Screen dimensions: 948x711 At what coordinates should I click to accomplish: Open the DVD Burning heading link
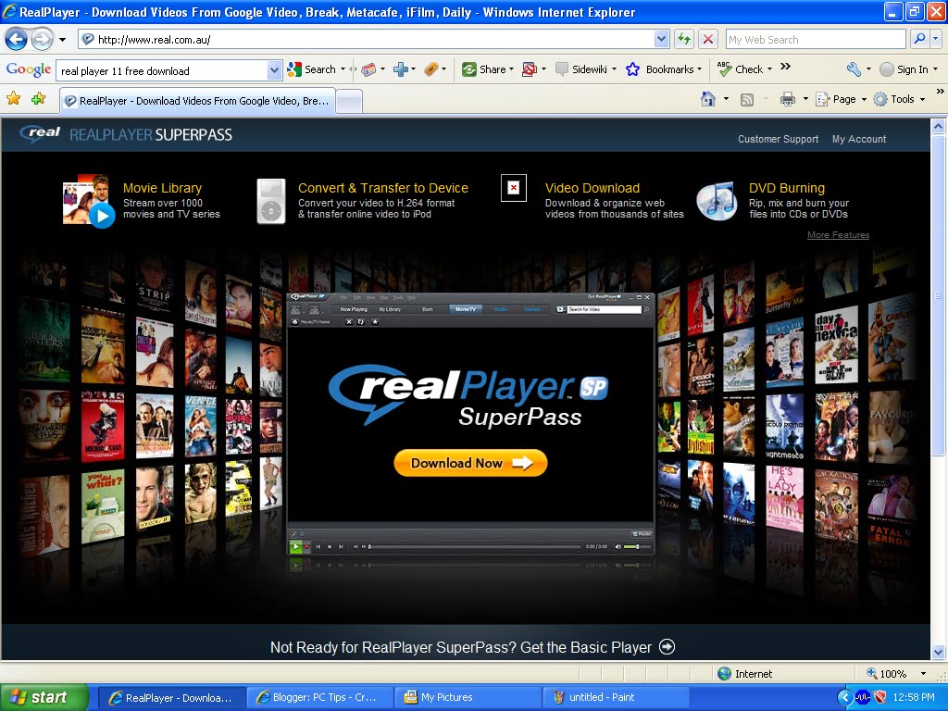(787, 188)
